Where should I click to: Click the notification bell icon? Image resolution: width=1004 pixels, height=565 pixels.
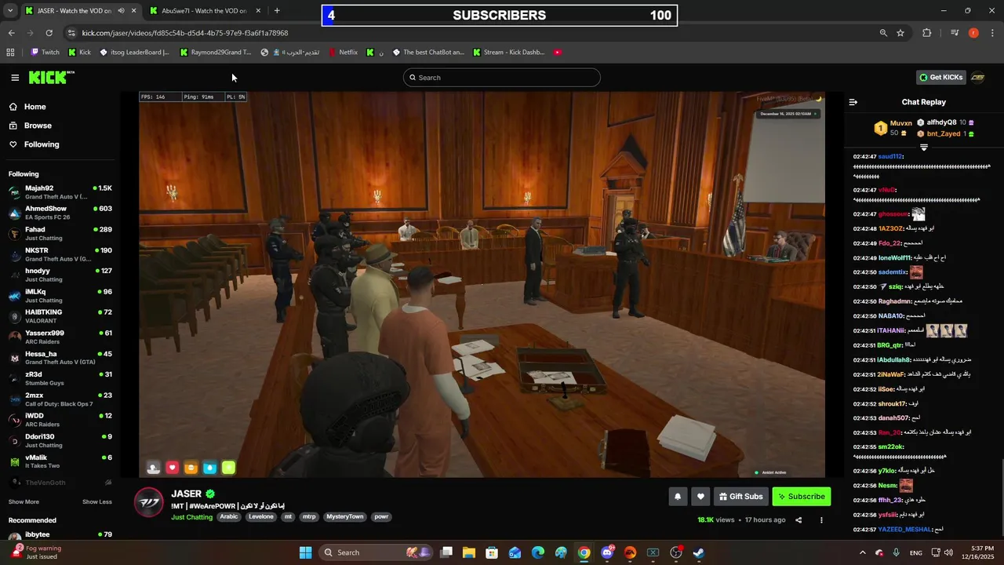tap(678, 497)
